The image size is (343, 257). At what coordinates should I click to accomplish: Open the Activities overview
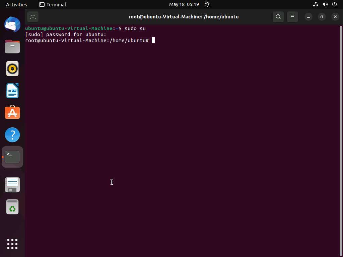[x=16, y=4]
